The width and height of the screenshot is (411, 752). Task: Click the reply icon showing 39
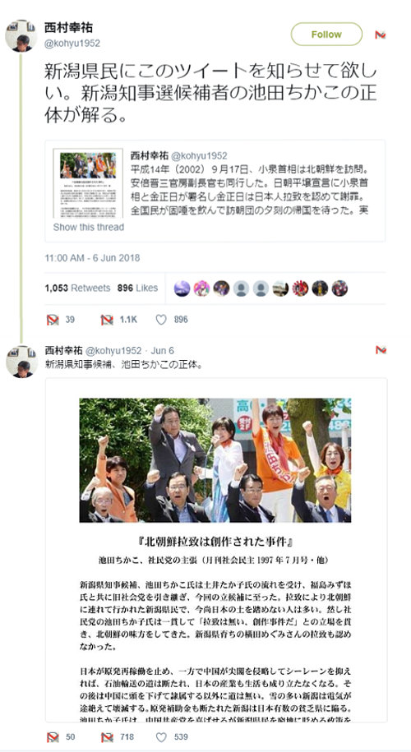53,320
